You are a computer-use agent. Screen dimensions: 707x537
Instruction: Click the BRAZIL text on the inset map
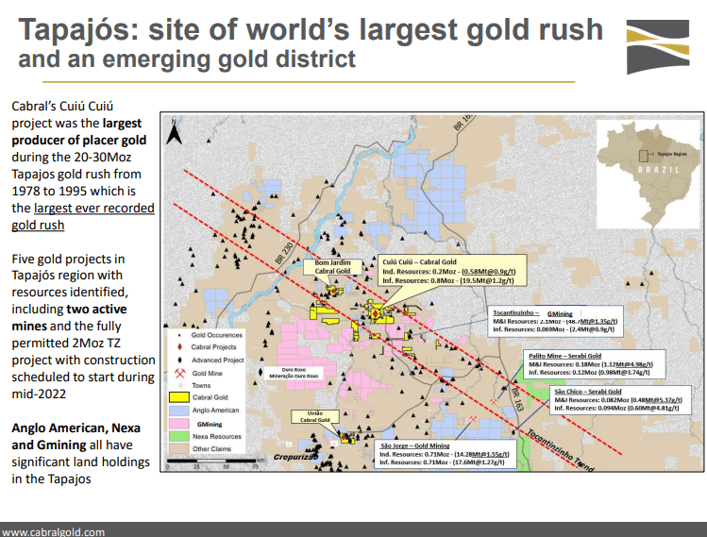(658, 170)
